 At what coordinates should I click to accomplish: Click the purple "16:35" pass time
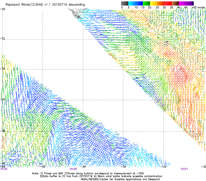point(4,169)
